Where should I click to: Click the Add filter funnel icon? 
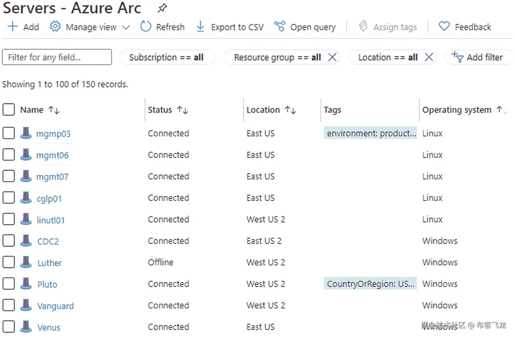(457, 57)
